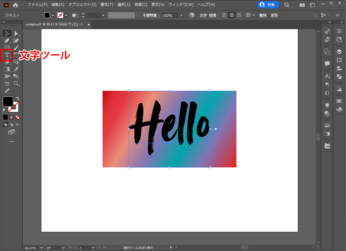Open the Align panel icon
Image resolution: width=346 pixels, height=251 pixels.
[339, 68]
